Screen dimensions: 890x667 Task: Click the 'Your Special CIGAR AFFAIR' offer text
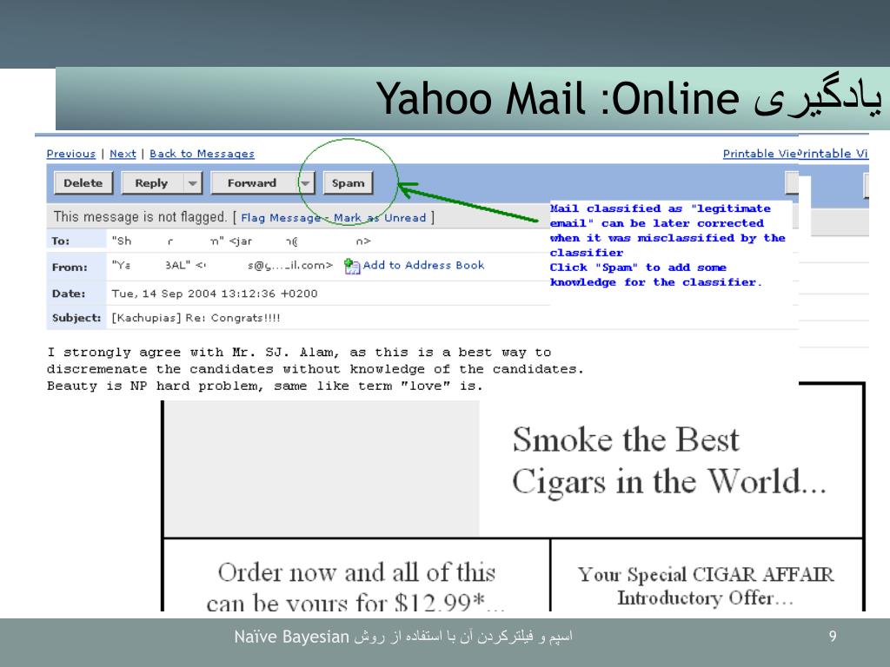(x=706, y=586)
